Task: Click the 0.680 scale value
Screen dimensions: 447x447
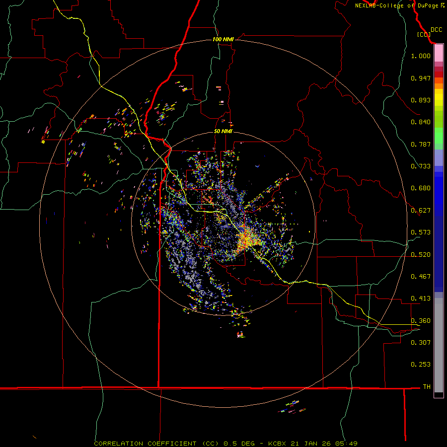Action: coord(421,188)
